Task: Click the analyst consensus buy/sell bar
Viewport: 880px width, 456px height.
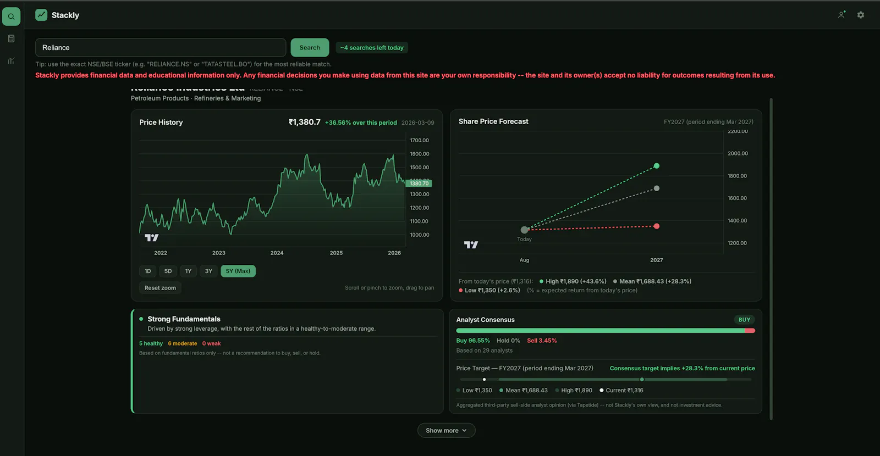Action: coord(606,331)
